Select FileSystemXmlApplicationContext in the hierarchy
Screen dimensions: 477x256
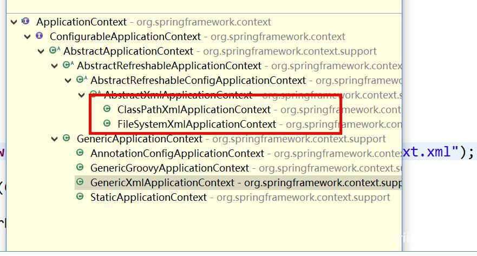(x=197, y=124)
